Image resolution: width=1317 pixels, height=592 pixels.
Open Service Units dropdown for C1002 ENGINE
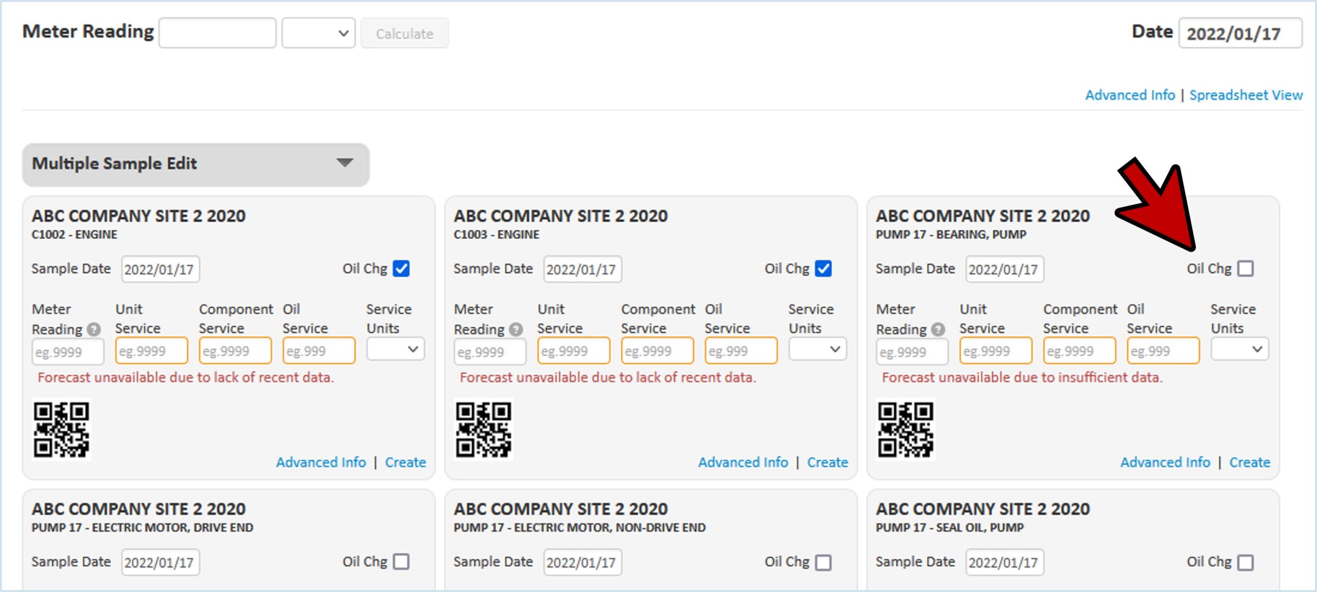click(x=395, y=349)
